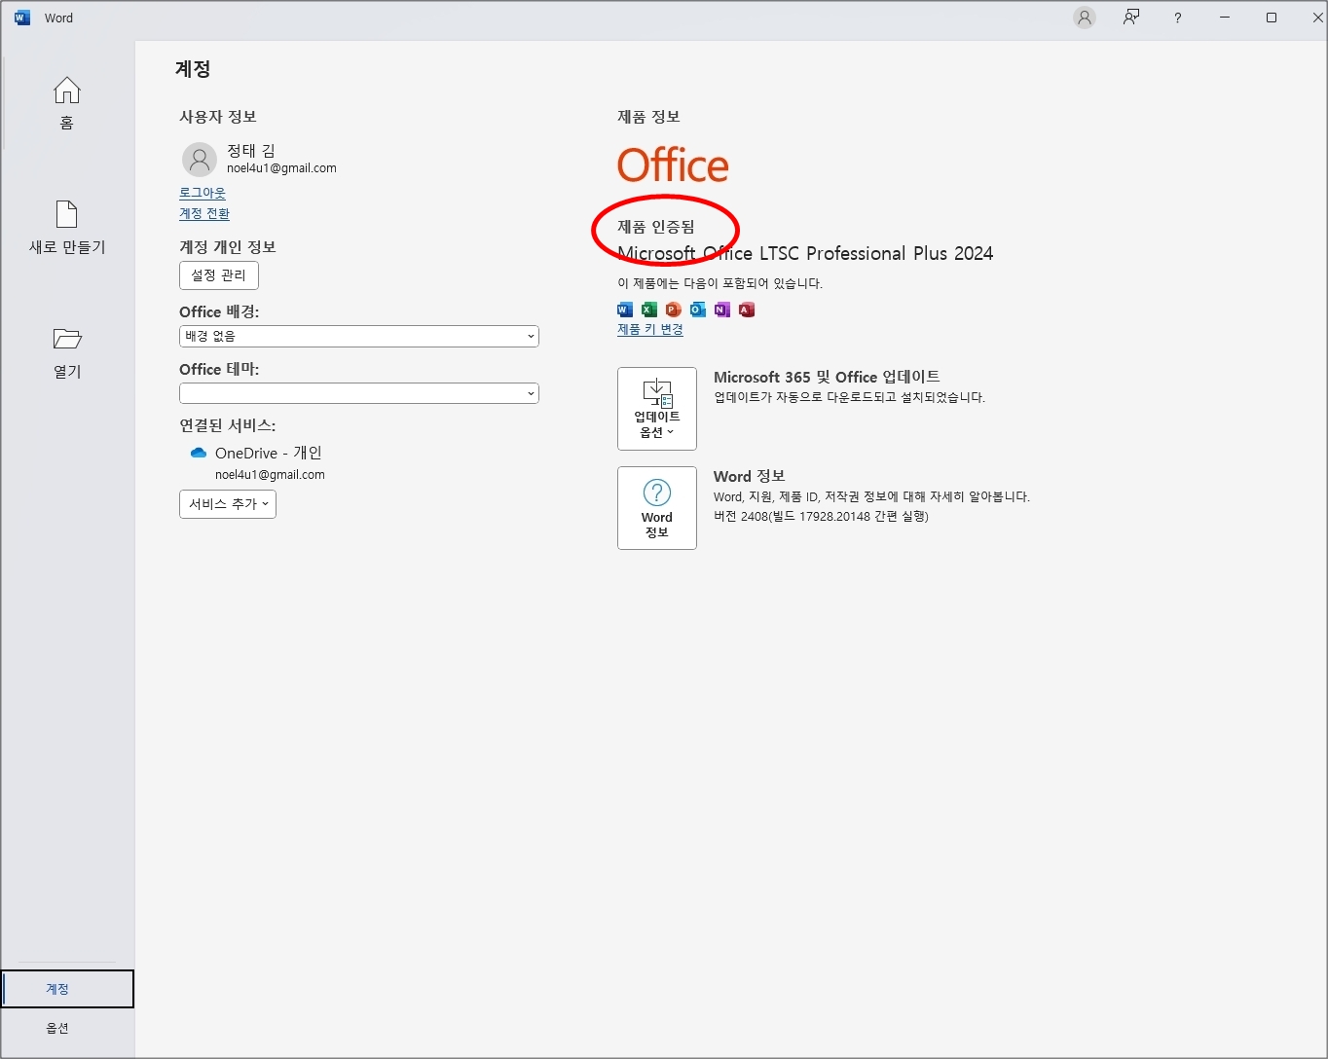This screenshot has height=1059, width=1328.
Task: Click the Home (홈) icon in sidebar
Action: click(x=66, y=91)
